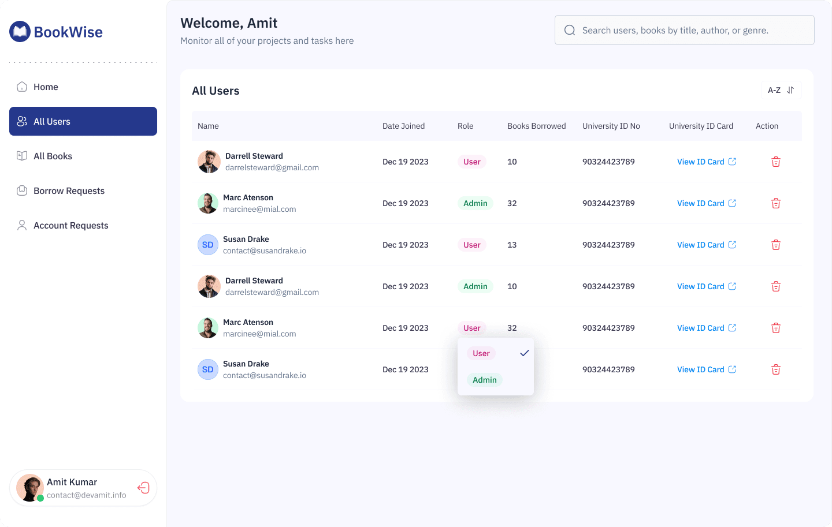
Task: Click the Home house icon in sidebar
Action: (22, 87)
